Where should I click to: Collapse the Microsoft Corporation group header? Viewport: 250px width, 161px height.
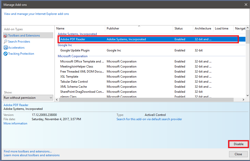(73, 56)
